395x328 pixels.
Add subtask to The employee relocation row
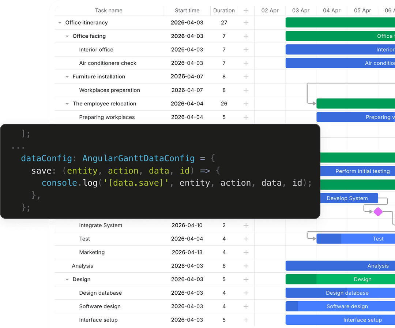(246, 104)
